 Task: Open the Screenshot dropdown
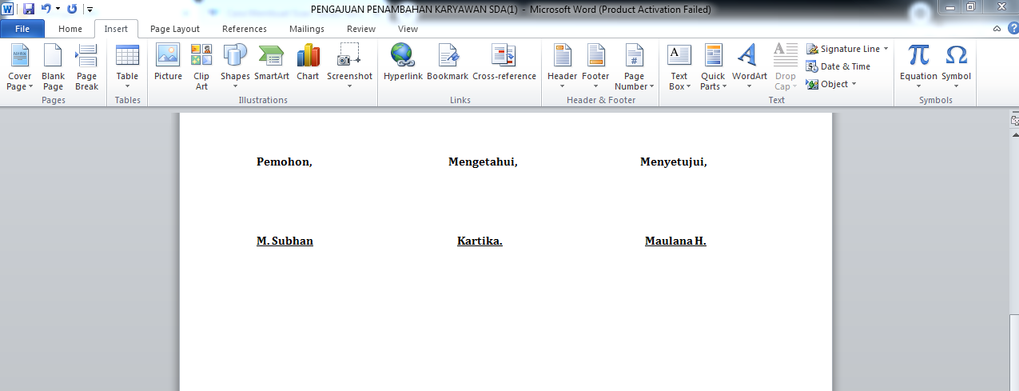[349, 67]
